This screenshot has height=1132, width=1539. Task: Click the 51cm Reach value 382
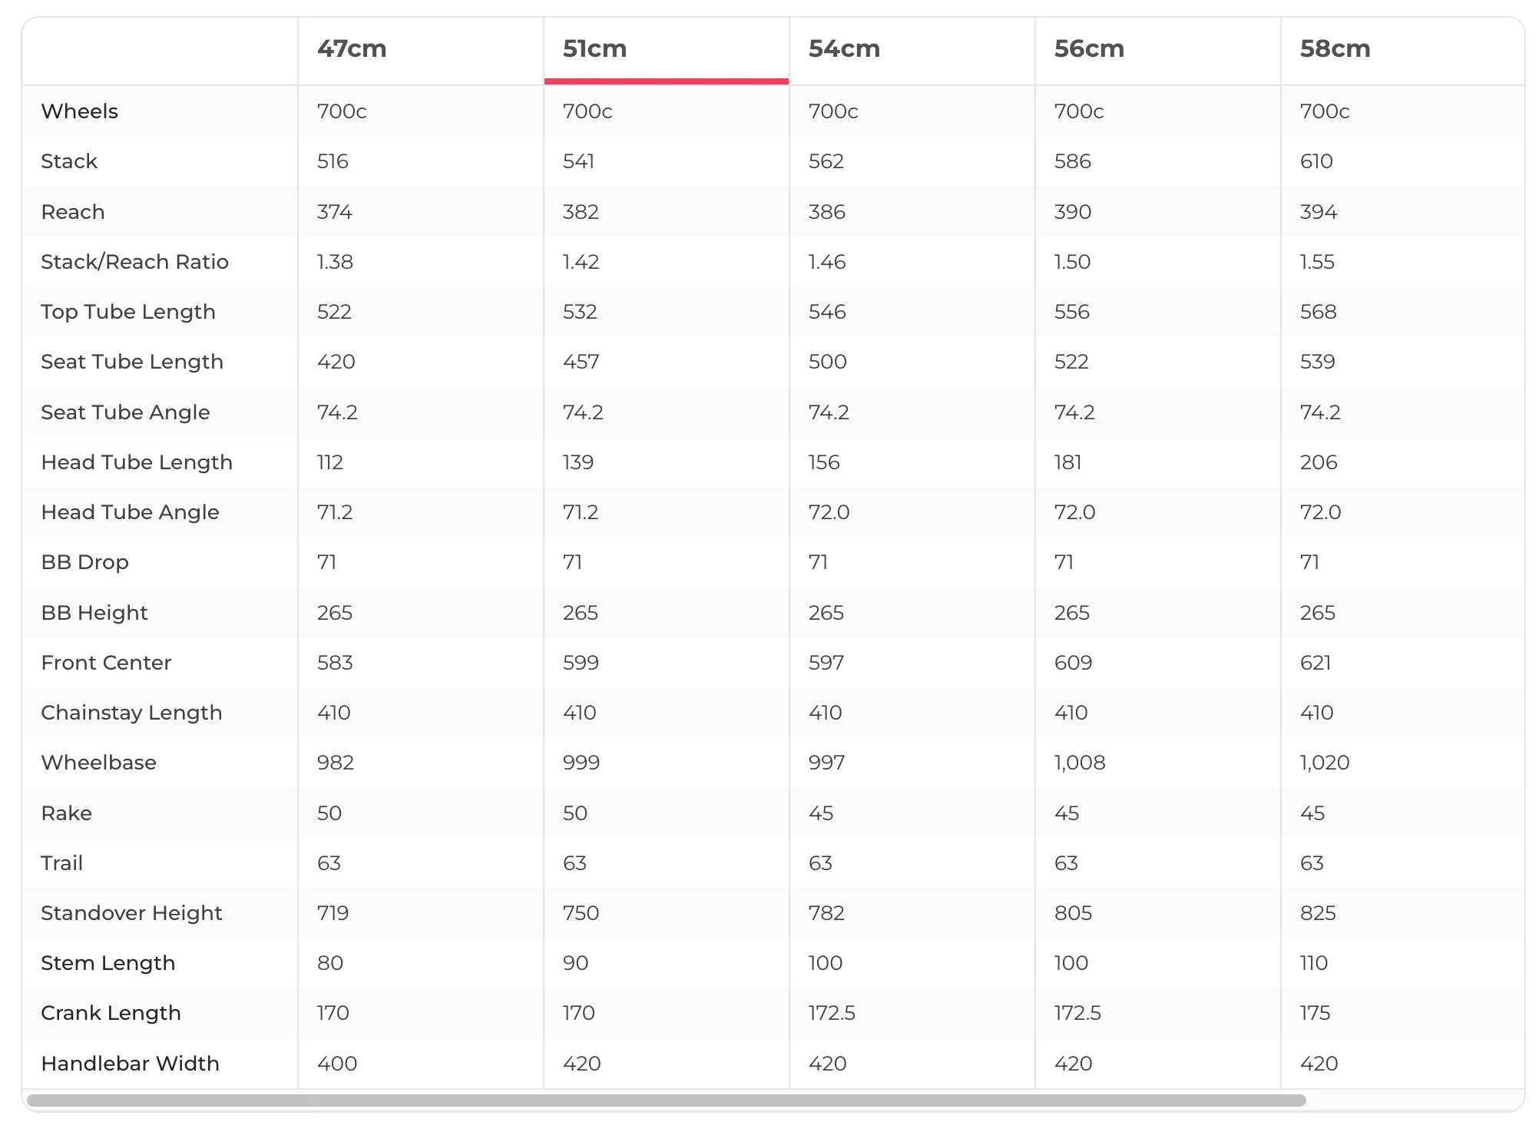click(581, 212)
